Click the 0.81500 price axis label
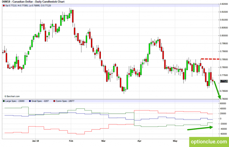Image resolution: width=229 pixels, height=147 pixels. pos(224,12)
